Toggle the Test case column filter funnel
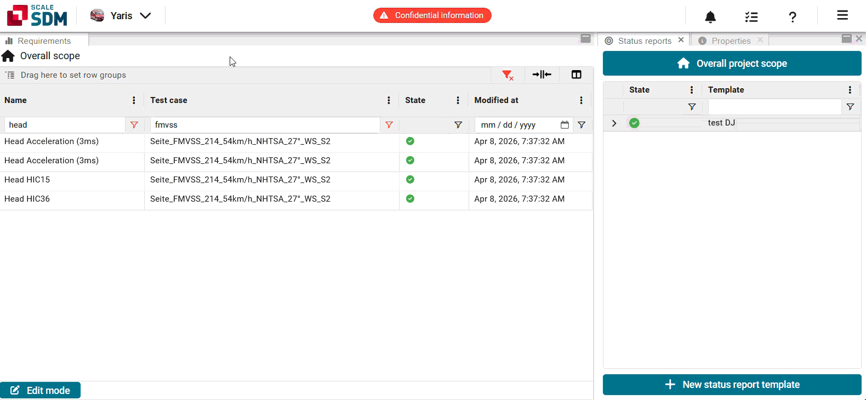Image resolution: width=866 pixels, height=400 pixels. click(389, 125)
